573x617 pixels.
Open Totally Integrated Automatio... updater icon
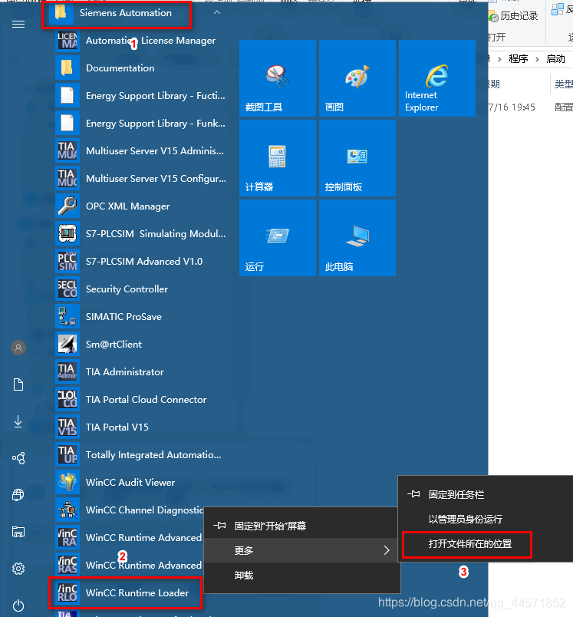click(68, 454)
